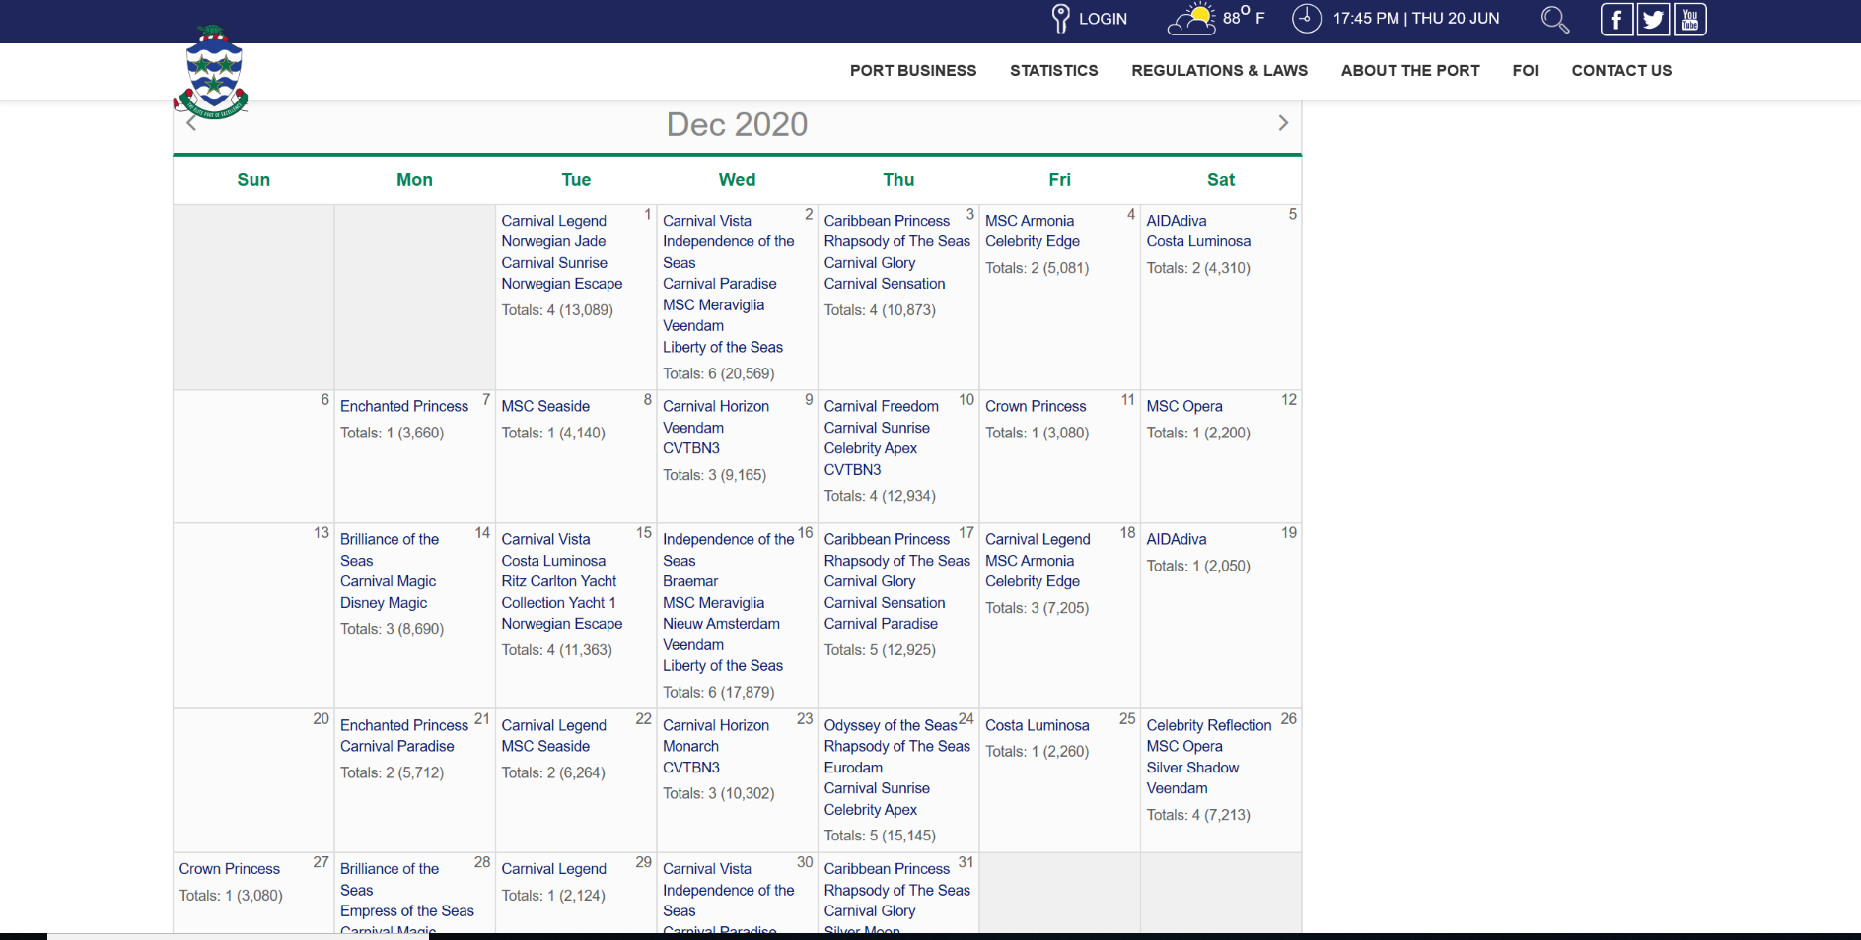Open Carnival Sensation on Dec 3
Viewport: 1861px width, 940px height.
(x=885, y=284)
